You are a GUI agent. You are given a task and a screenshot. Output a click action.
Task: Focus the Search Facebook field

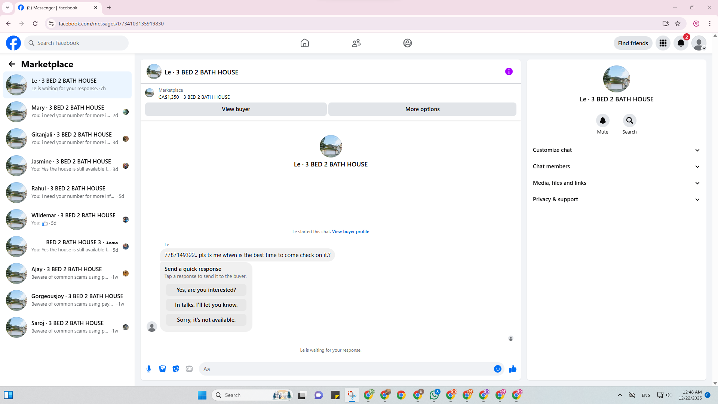coord(76,43)
